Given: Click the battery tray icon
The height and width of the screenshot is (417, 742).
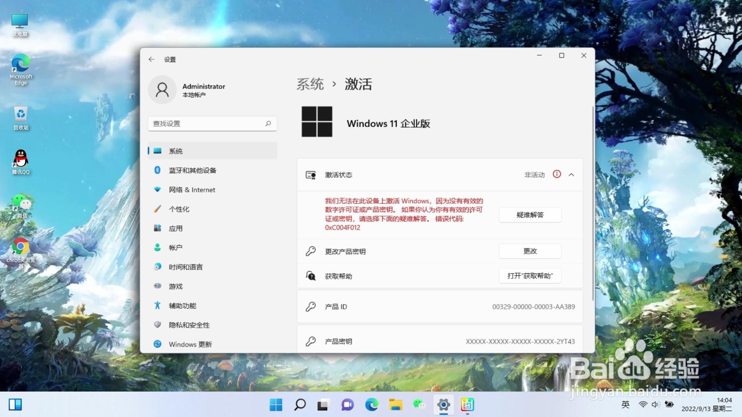Looking at the screenshot, I should click(669, 404).
